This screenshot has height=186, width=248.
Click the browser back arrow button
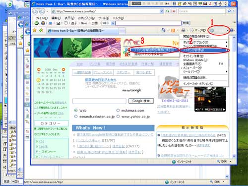point(35,11)
